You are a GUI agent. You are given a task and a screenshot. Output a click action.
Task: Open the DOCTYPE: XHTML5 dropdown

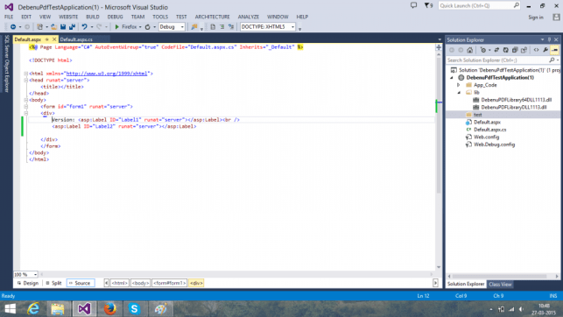tap(268, 27)
